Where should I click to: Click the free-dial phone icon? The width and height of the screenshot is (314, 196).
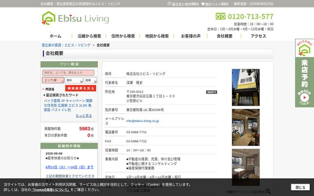[x=220, y=16]
